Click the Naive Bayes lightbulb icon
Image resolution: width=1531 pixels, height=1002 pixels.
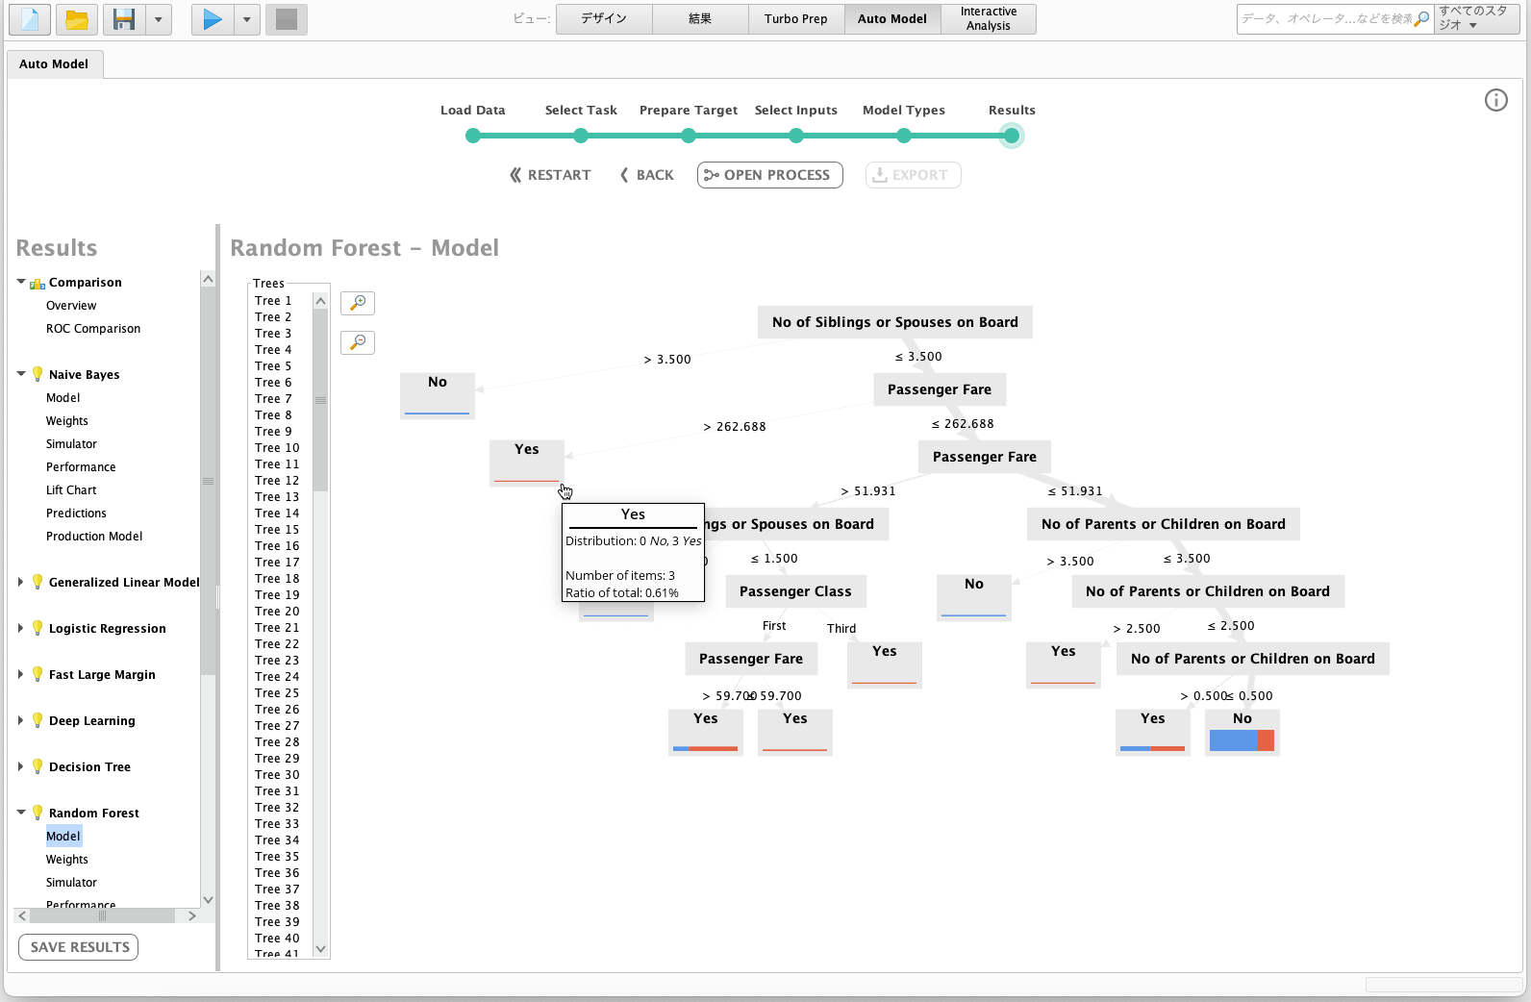(38, 374)
